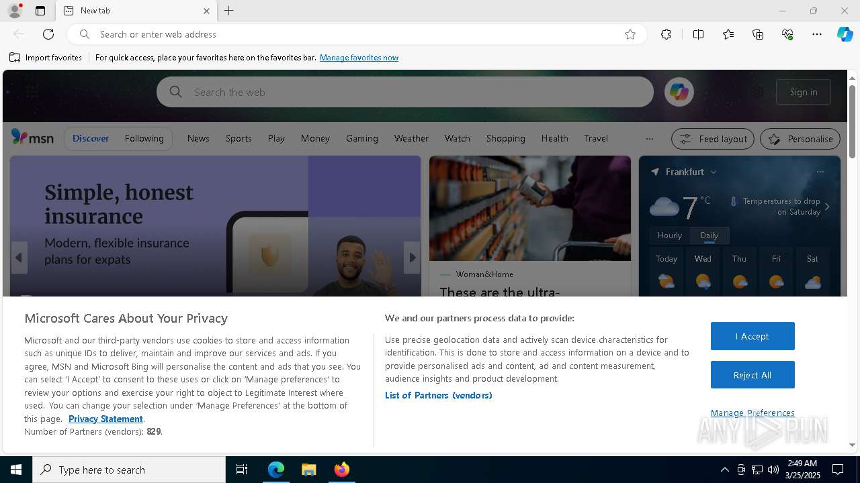Open the Gaming category
The image size is (860, 483).
click(362, 138)
